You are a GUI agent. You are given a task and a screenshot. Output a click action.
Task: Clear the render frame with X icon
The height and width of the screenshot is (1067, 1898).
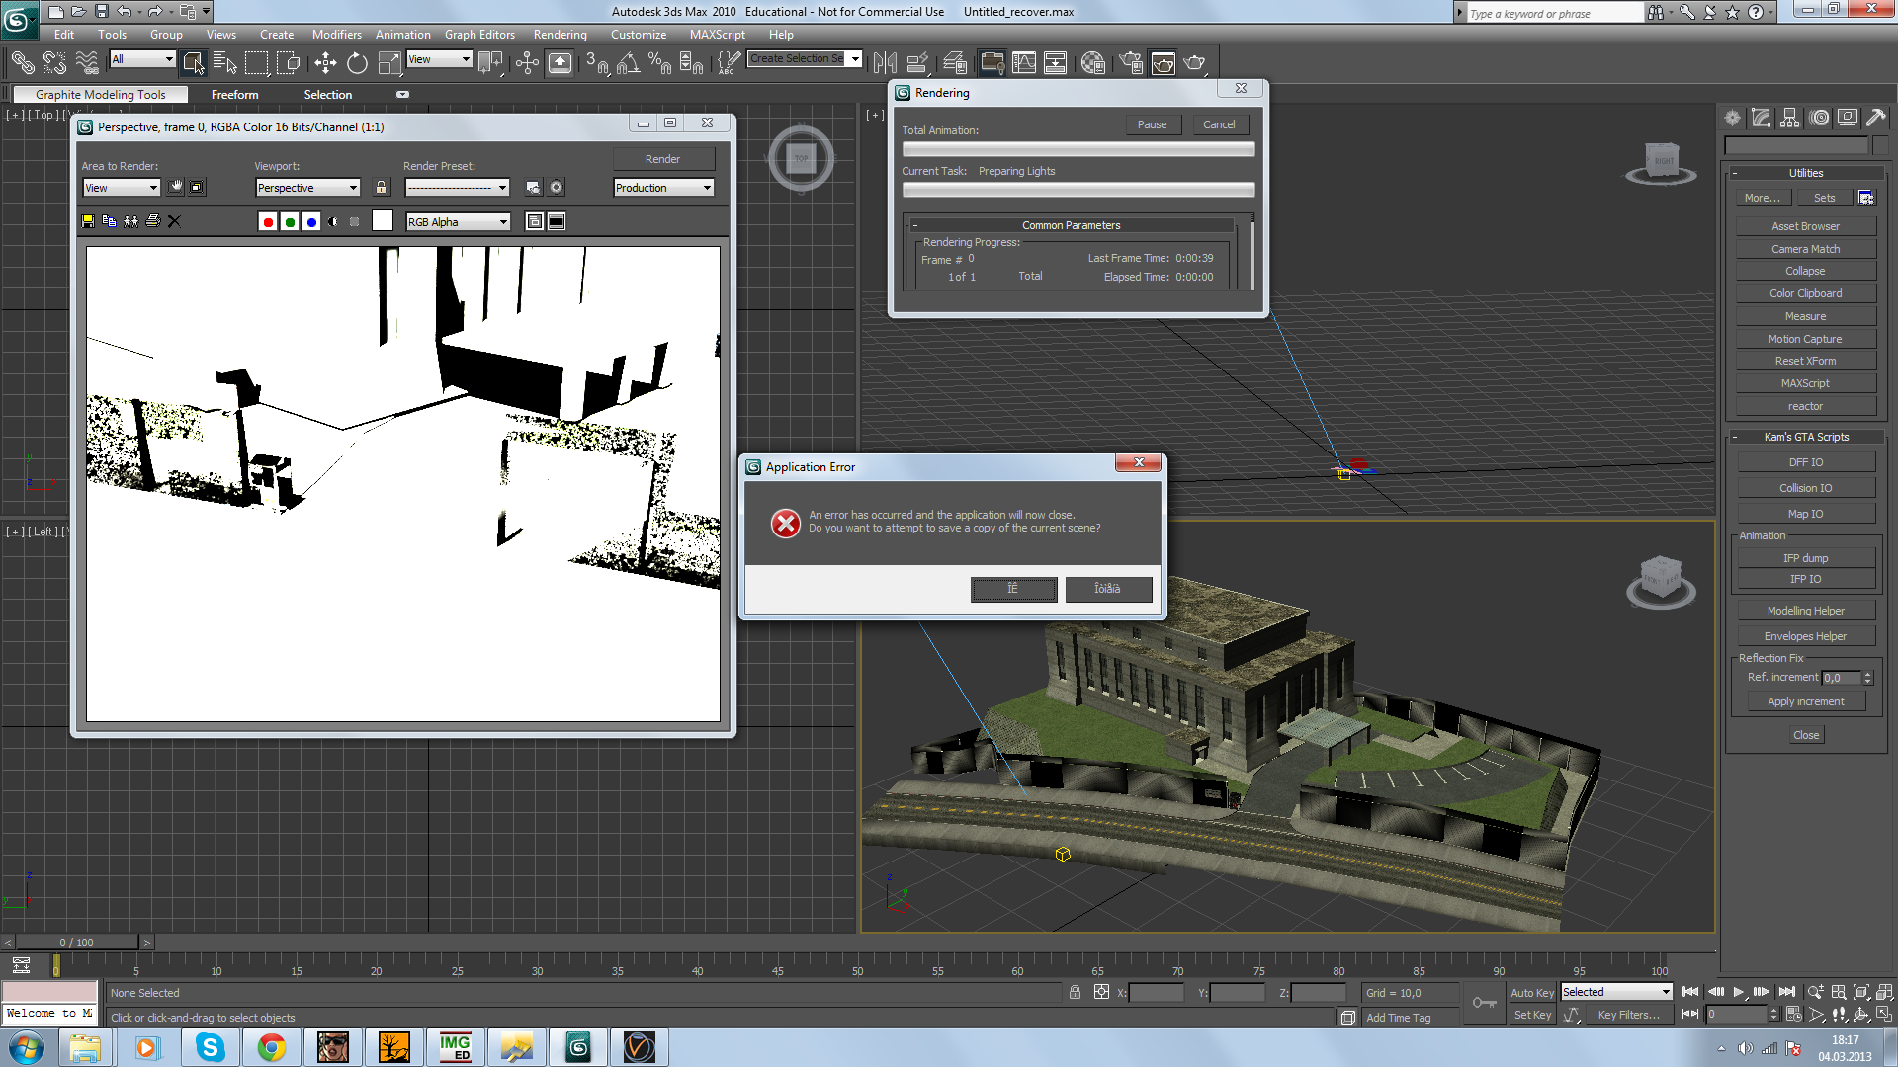[x=174, y=221]
